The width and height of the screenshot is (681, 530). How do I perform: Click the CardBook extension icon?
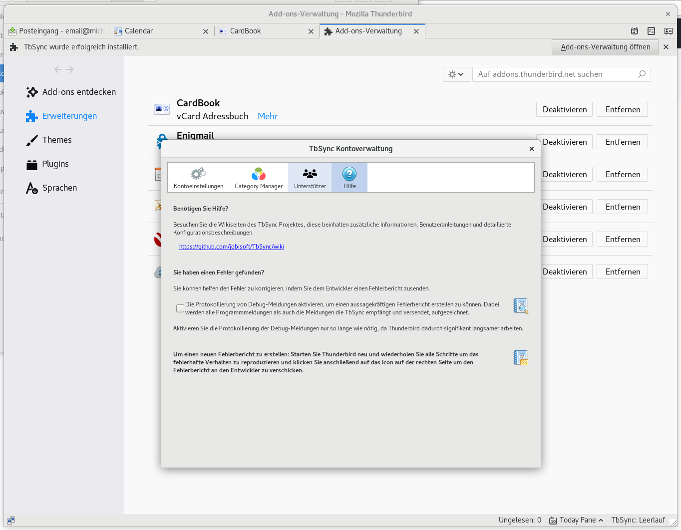pos(162,109)
